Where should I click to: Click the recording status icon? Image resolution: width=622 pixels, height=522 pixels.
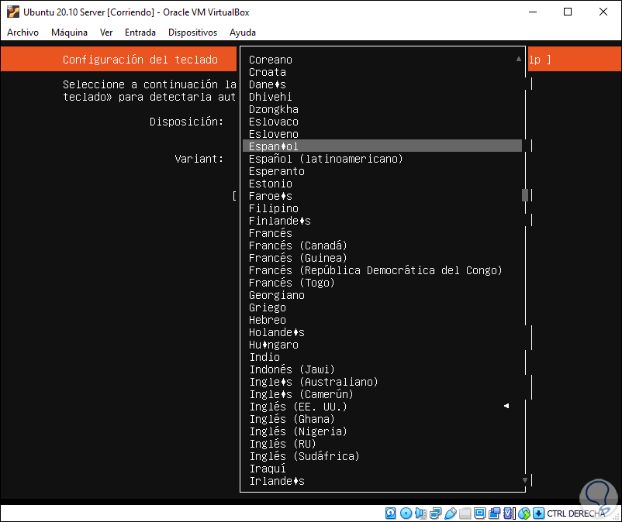coord(494,513)
